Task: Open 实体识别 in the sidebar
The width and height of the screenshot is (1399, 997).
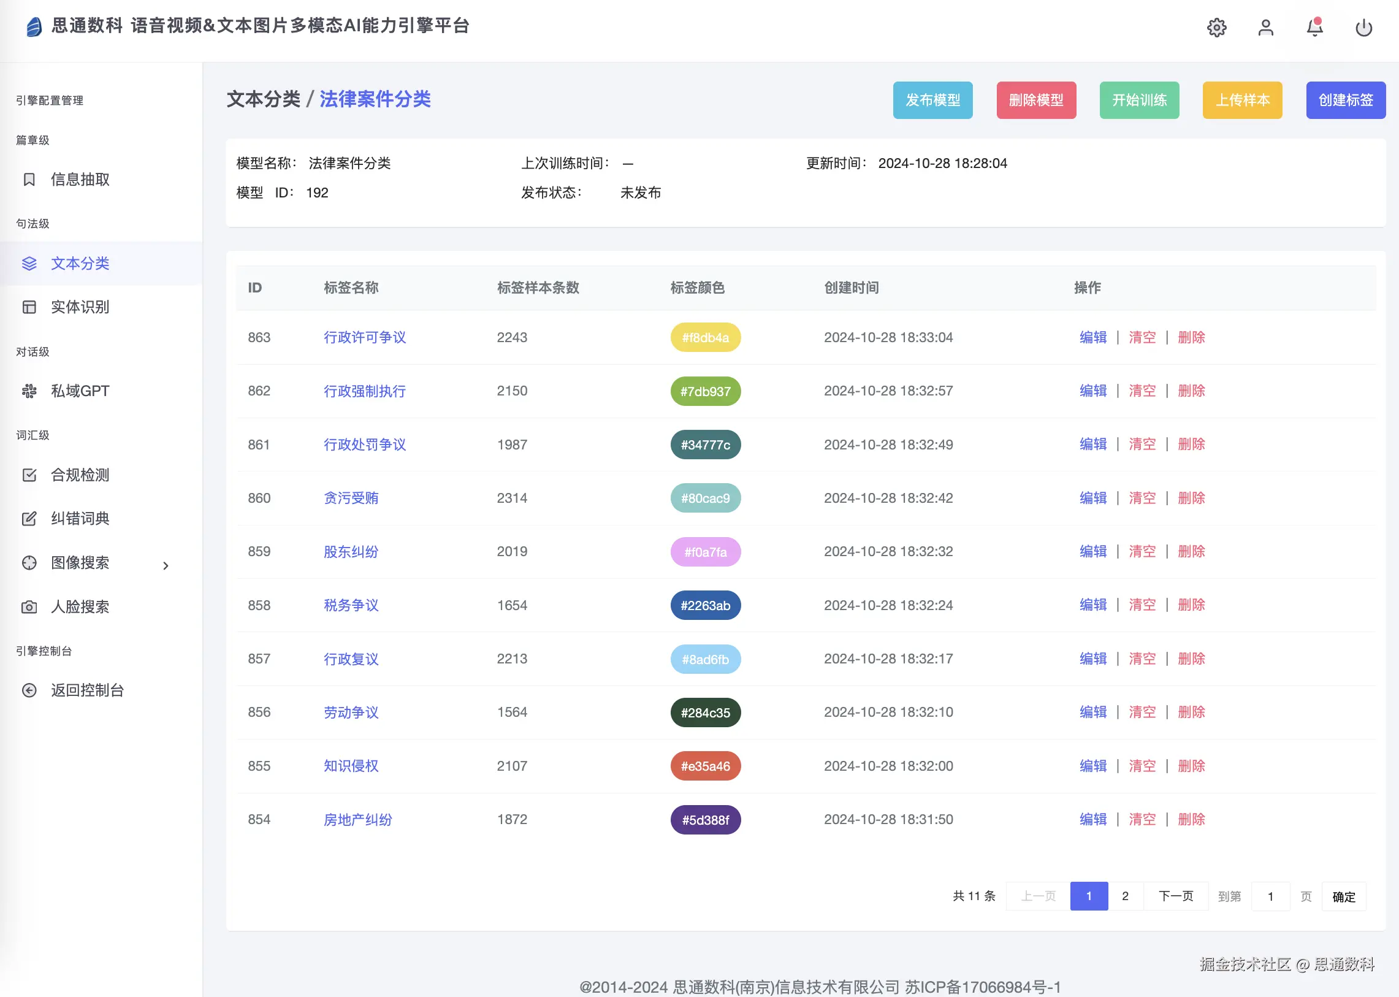Action: pos(80,307)
